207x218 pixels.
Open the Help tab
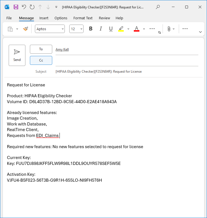[119, 18]
